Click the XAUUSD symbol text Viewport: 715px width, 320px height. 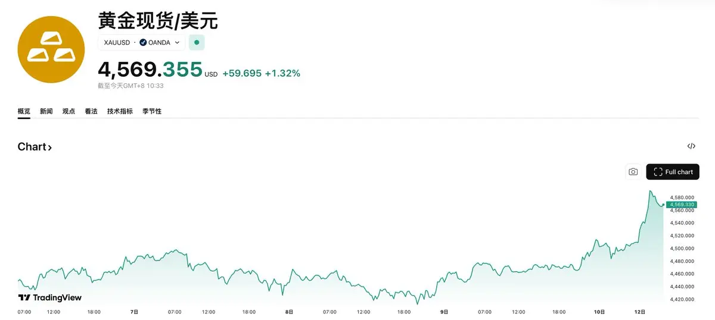click(x=117, y=43)
